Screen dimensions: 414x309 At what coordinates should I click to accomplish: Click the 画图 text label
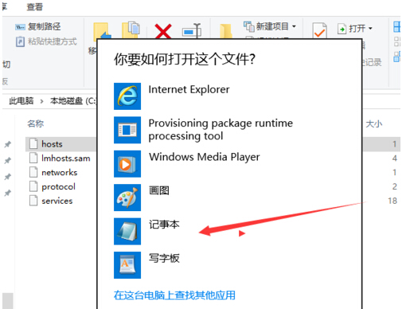point(159,190)
